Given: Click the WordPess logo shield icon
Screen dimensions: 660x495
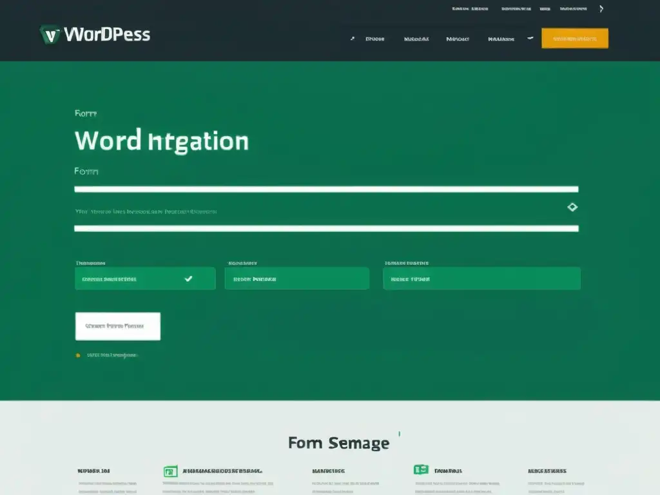Looking at the screenshot, I should (50, 34).
